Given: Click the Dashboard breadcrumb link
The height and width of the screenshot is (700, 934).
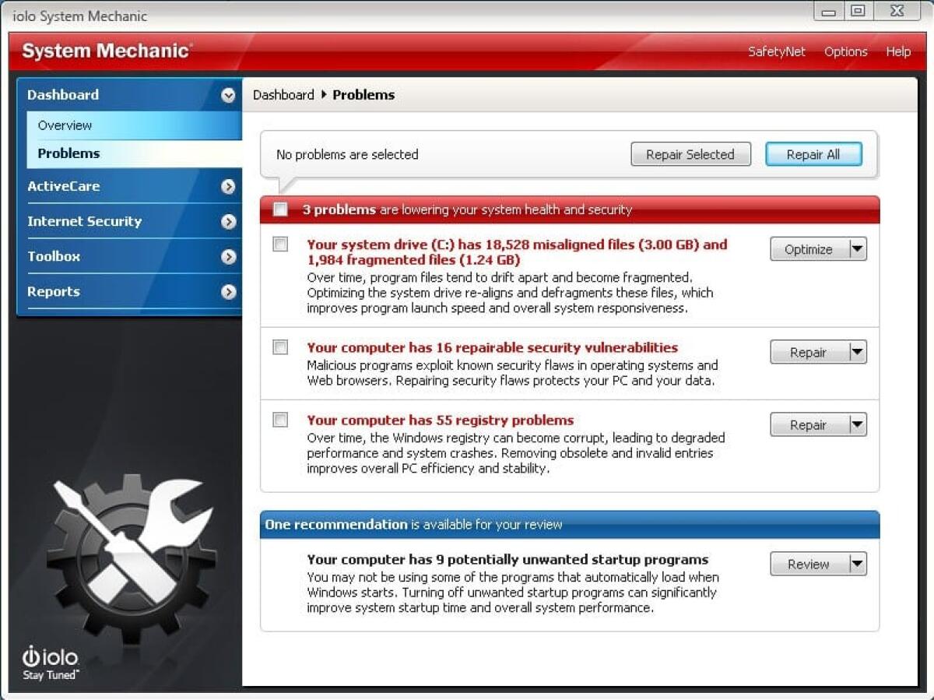Looking at the screenshot, I should point(283,95).
